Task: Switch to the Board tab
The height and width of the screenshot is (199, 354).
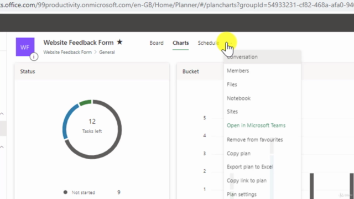Action: (157, 43)
